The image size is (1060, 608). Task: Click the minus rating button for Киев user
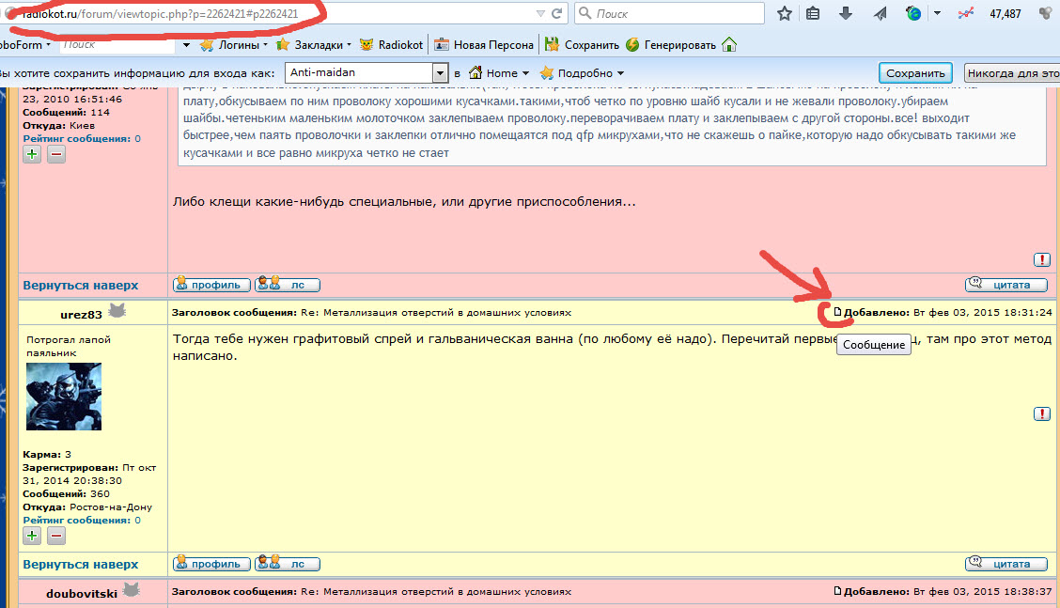pyautogui.click(x=56, y=154)
